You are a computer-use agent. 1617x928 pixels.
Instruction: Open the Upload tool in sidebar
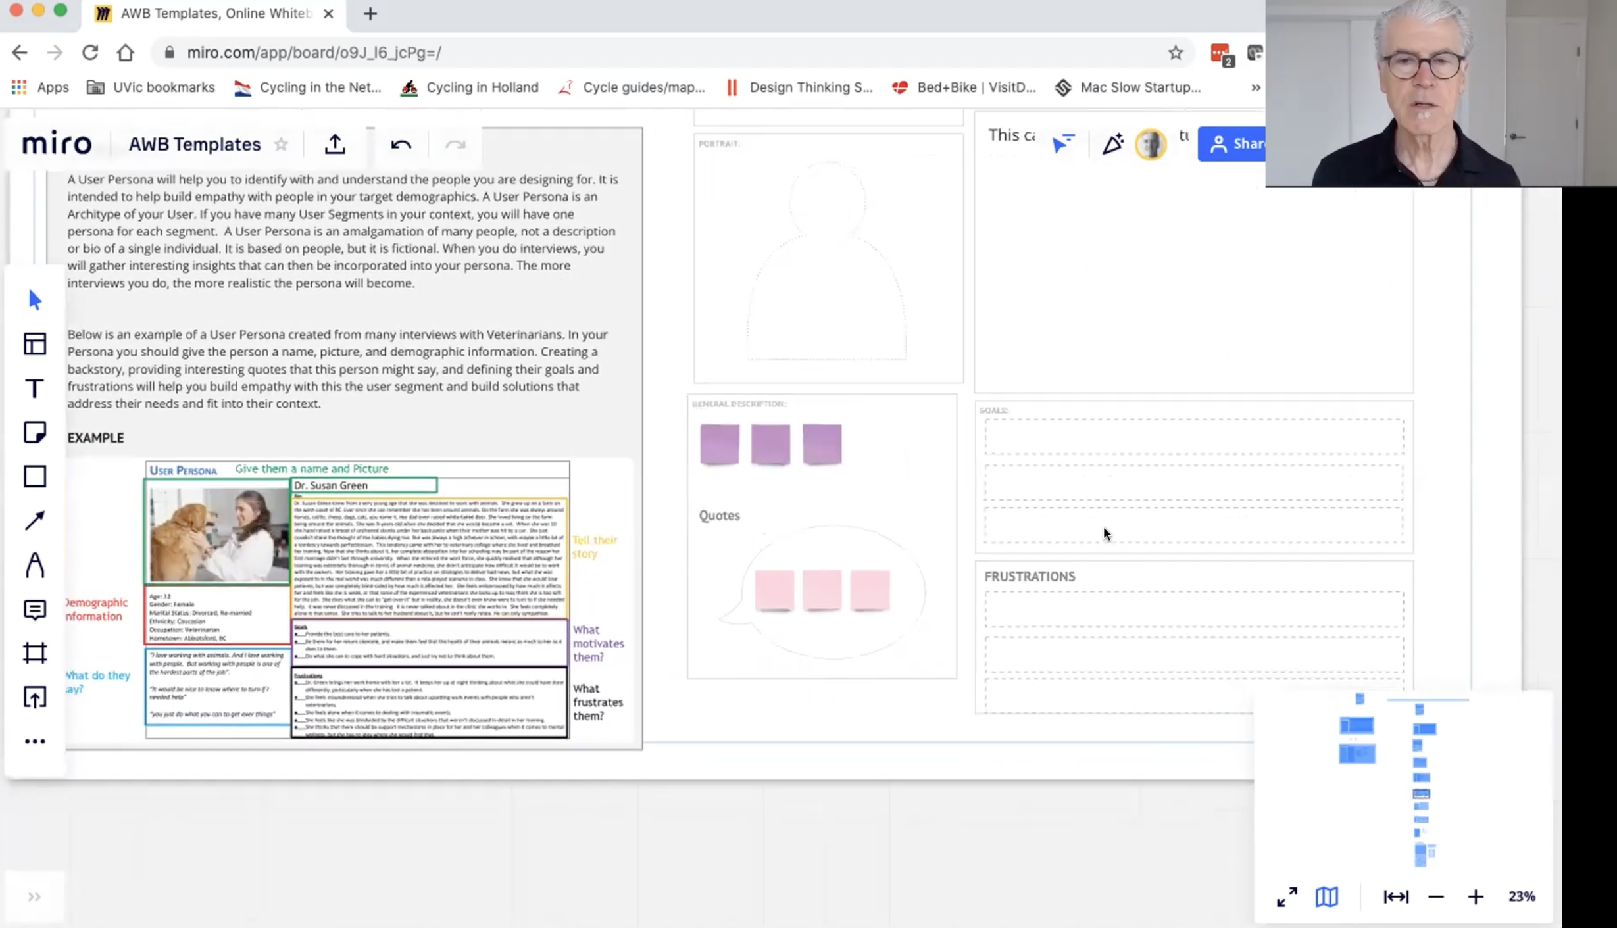35,696
